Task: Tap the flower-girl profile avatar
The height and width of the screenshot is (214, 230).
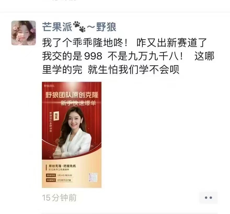Action: 24,33
